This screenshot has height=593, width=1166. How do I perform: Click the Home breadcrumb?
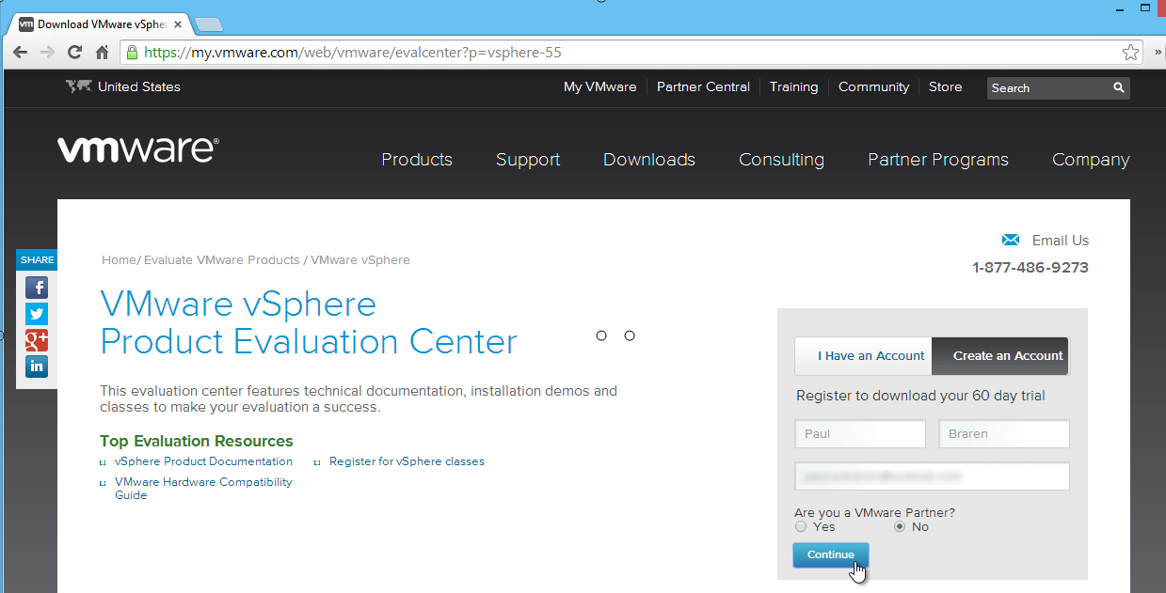(x=119, y=259)
